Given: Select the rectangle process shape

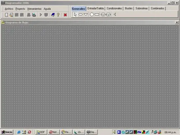Looking at the screenshot, I should tap(97, 14).
